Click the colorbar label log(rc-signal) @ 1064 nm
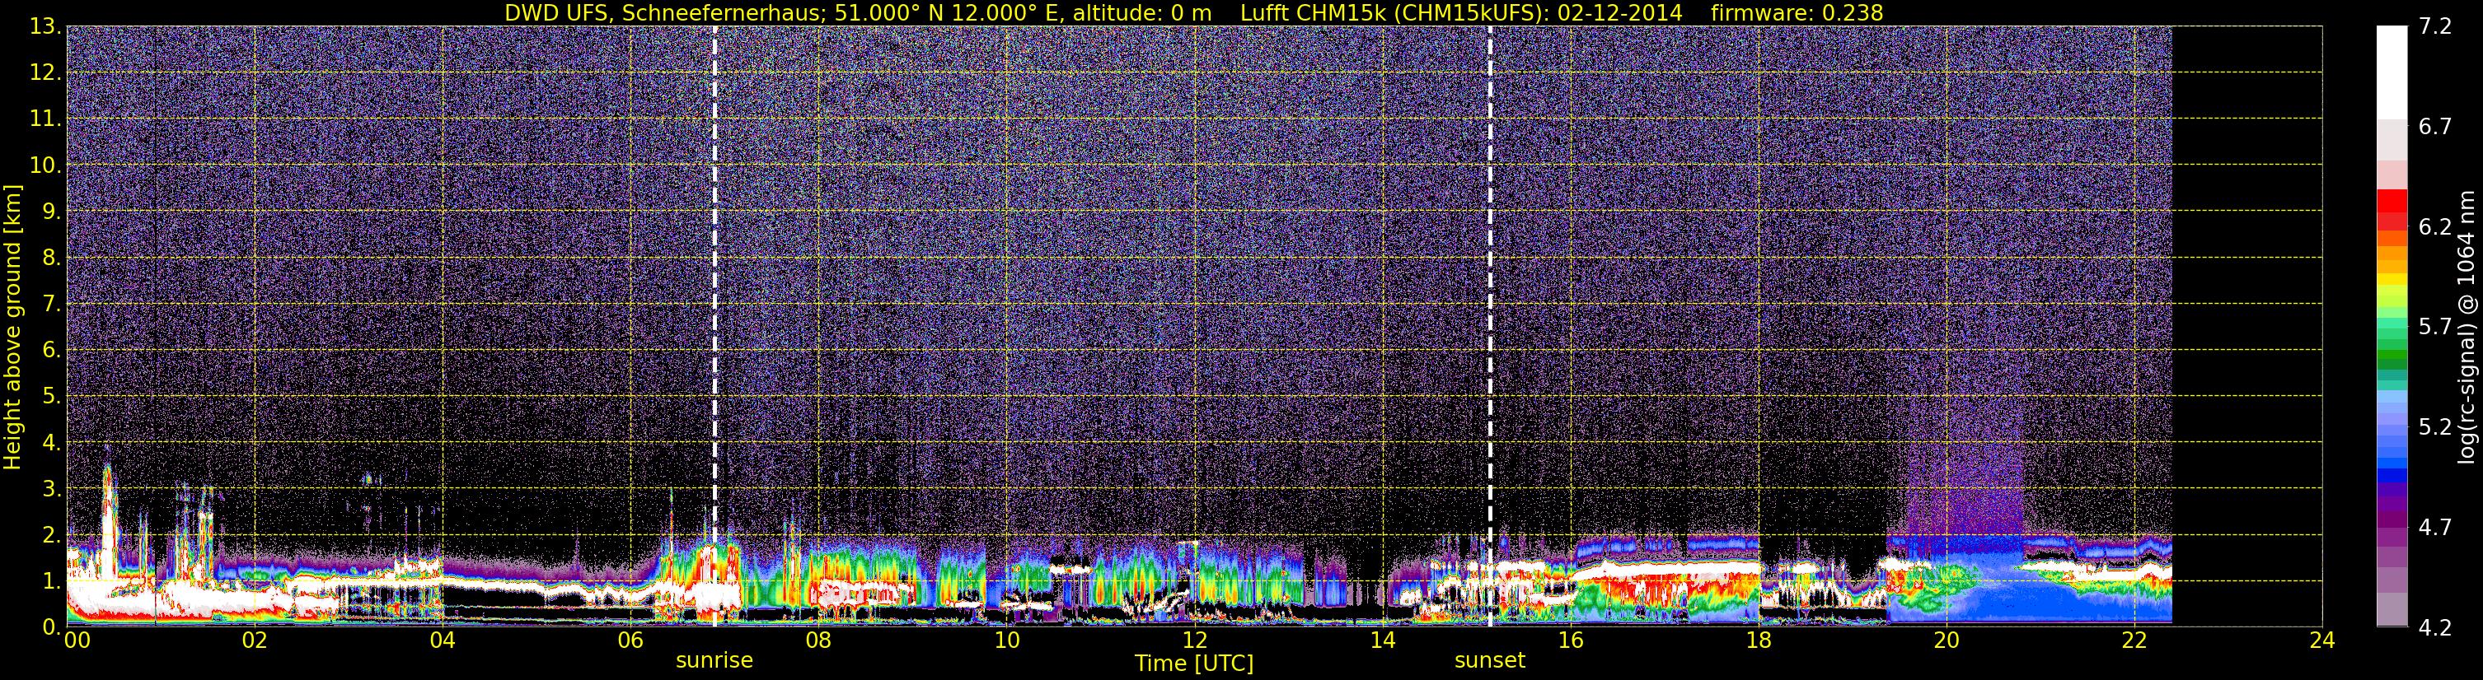 point(2467,327)
